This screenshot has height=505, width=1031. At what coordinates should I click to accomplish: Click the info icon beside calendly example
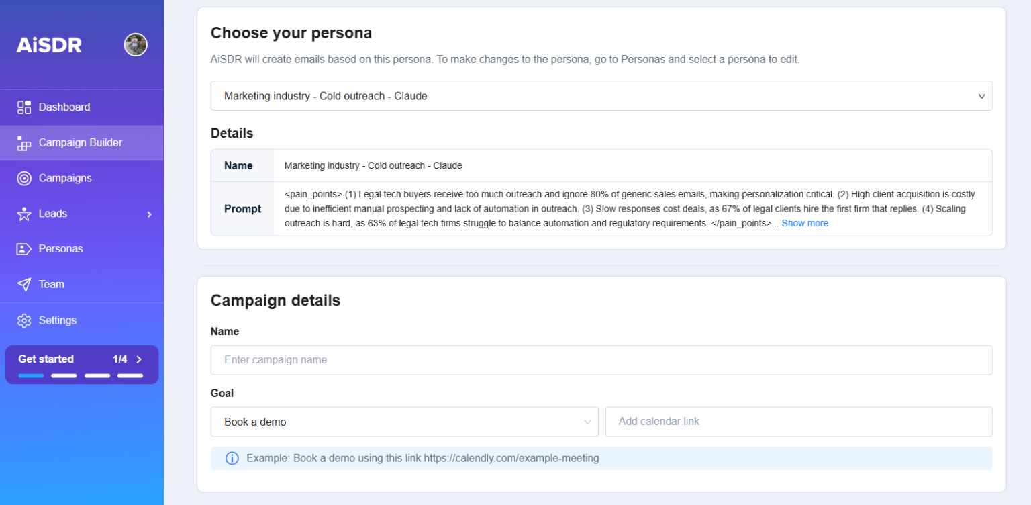232,459
